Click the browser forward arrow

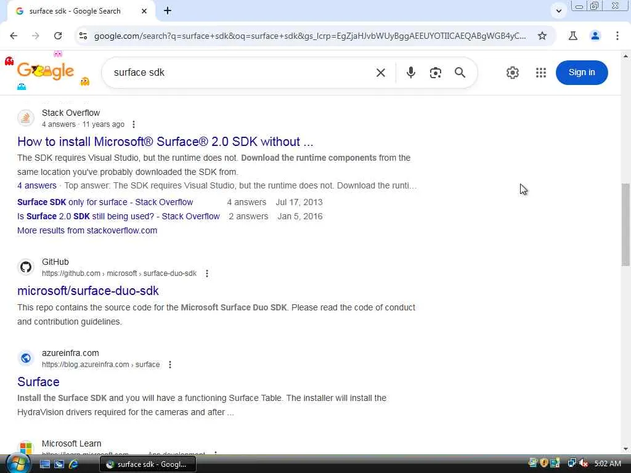35,36
